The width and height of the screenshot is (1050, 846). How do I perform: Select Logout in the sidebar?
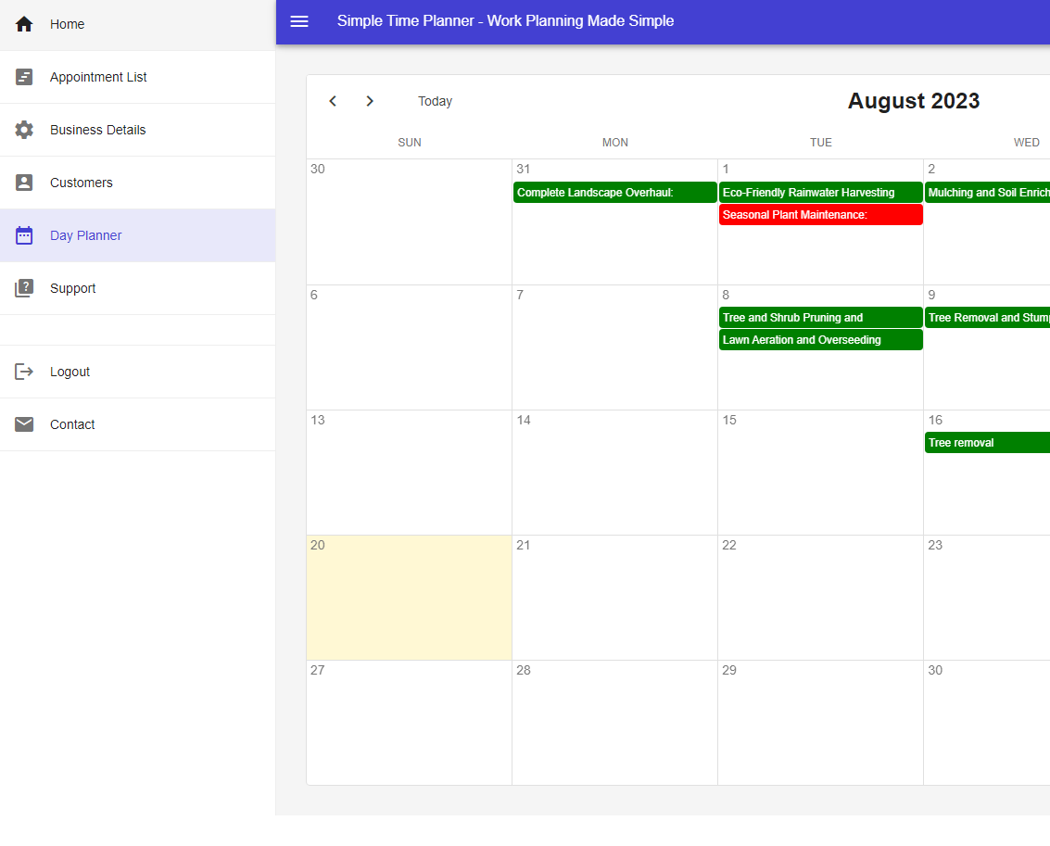click(137, 372)
